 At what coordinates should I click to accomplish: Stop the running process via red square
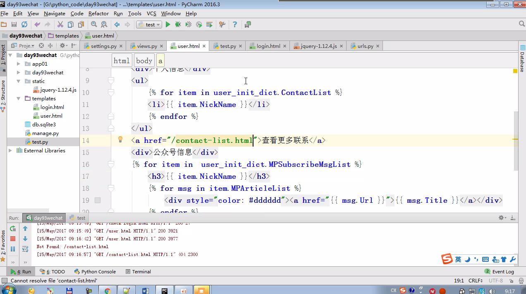click(13, 239)
